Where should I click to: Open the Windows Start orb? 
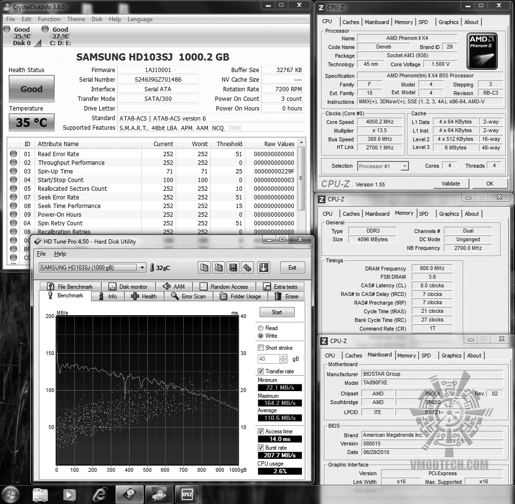click(11, 494)
